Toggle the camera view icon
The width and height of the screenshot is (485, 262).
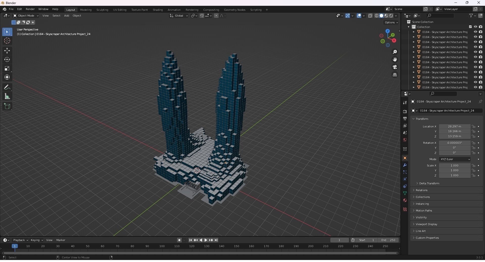pos(395,67)
